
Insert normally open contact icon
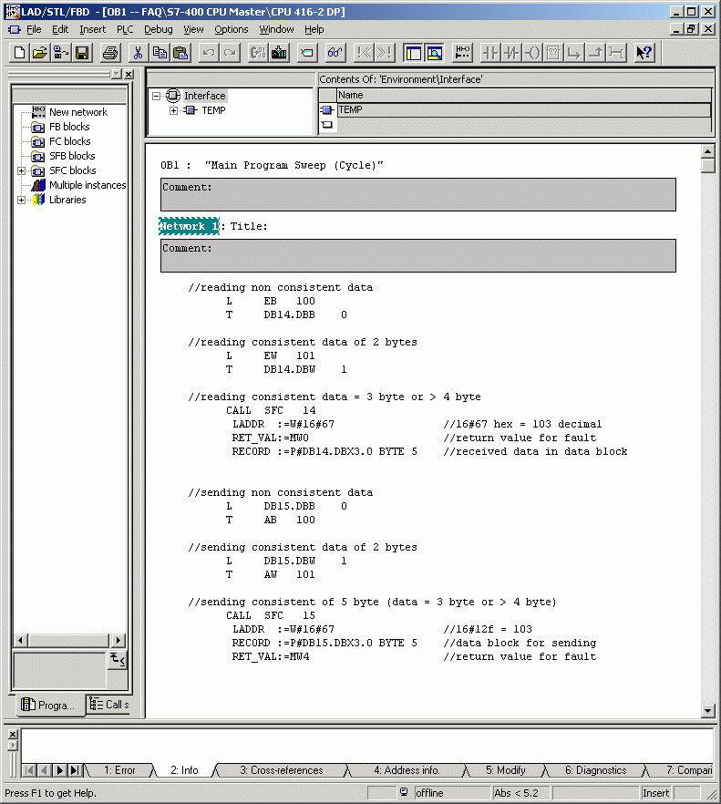coord(490,53)
